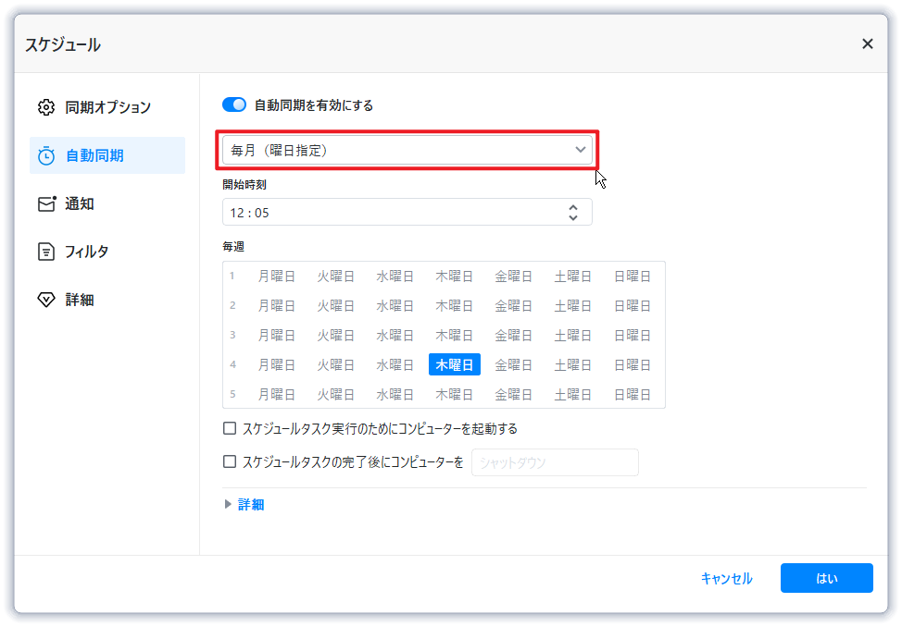Open the シャットダウン action dropdown
Viewport: 902px width, 627px height.
pos(555,462)
